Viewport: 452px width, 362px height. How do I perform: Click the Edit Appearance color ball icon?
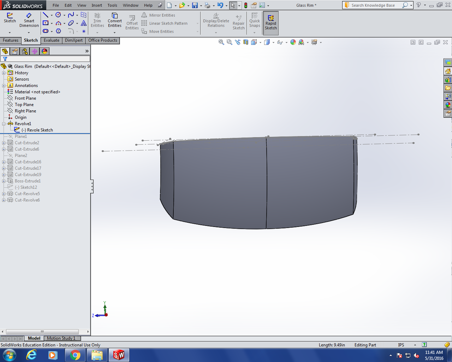[293, 42]
